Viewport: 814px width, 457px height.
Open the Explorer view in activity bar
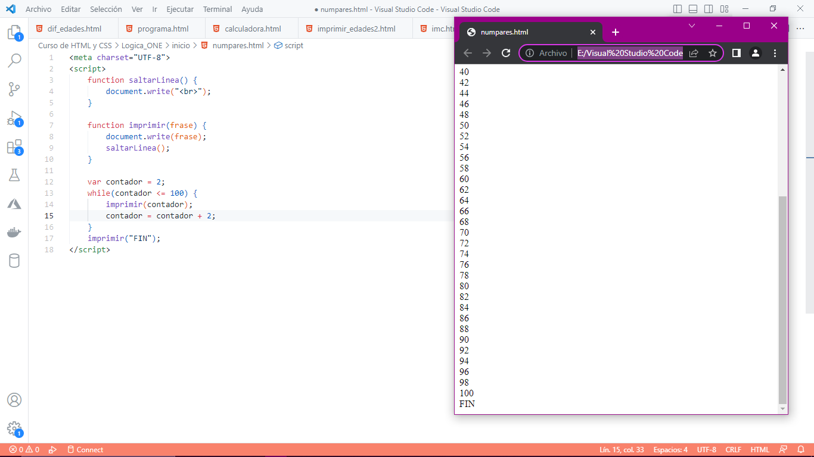[x=14, y=32]
